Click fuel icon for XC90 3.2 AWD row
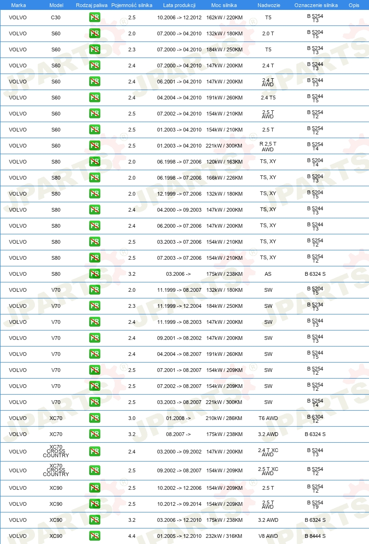 [94, 519]
